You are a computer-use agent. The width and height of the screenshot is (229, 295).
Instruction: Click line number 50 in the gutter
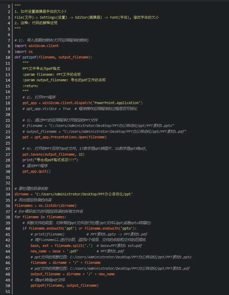[x=7, y=285]
